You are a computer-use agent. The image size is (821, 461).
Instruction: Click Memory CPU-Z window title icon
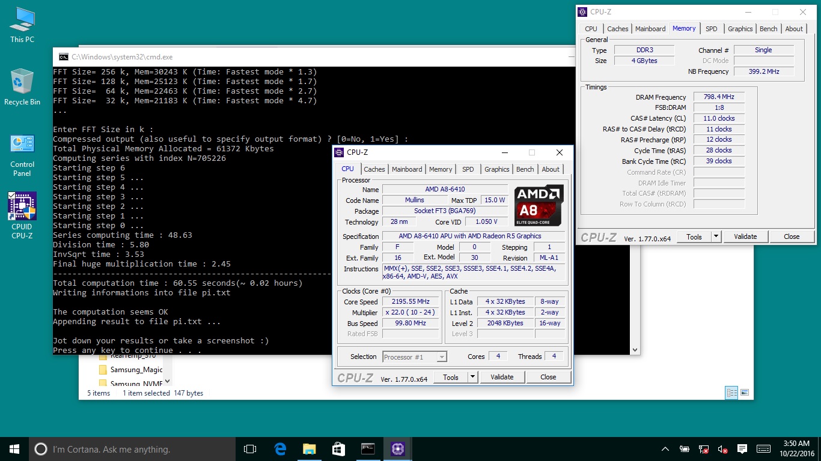583,12
